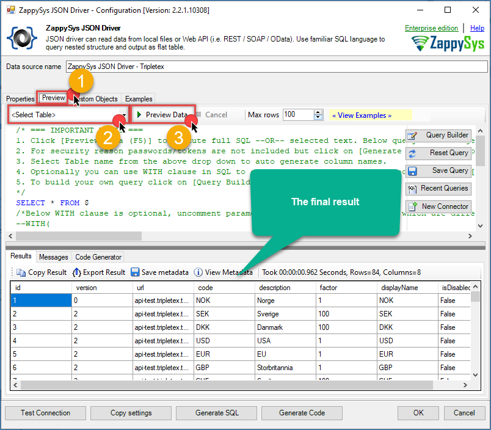
Task: Click the Query Builder icon button
Action: pos(412,136)
